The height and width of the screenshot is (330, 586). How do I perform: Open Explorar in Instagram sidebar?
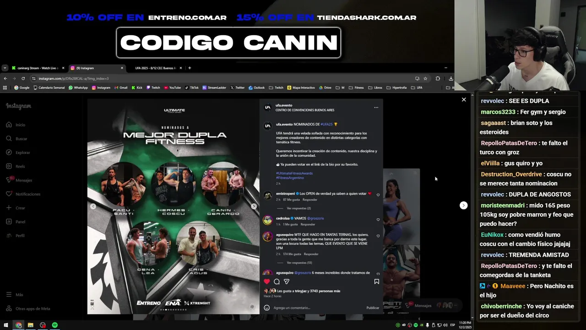[18, 152]
